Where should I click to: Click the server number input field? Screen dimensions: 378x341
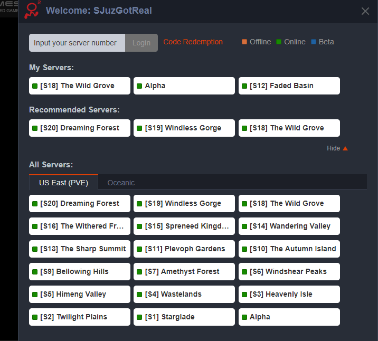77,43
